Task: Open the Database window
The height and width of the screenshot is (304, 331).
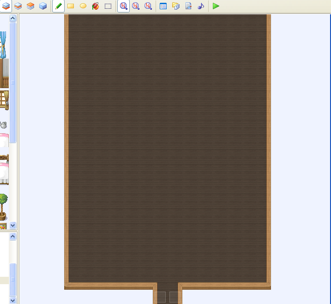Action: [x=163, y=6]
